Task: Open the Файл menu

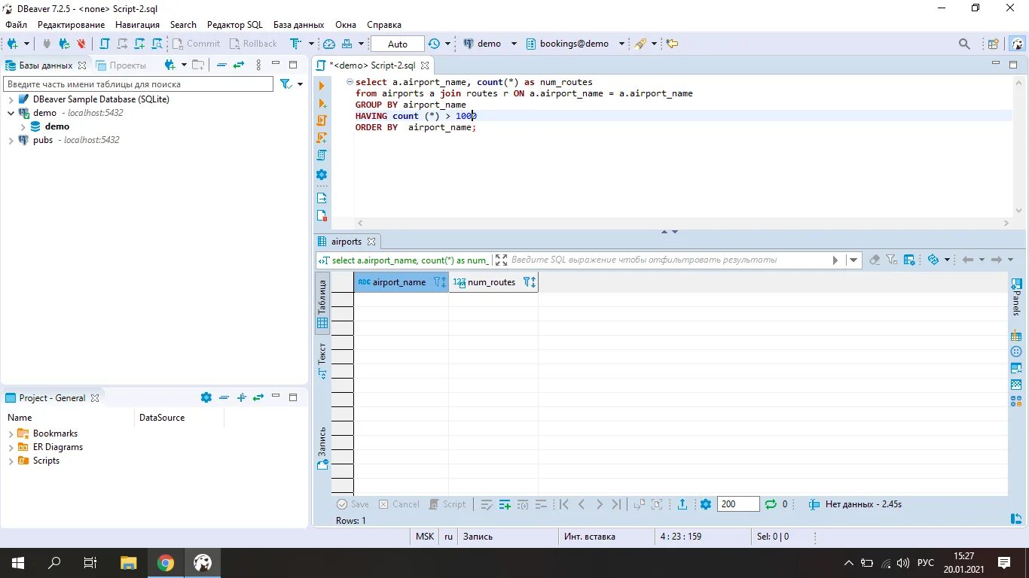Action: click(16, 25)
